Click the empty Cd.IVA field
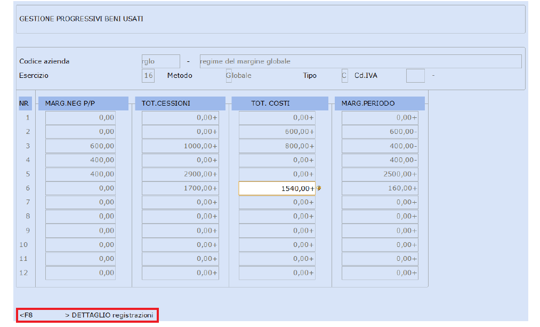The width and height of the screenshot is (540, 327). (x=415, y=75)
